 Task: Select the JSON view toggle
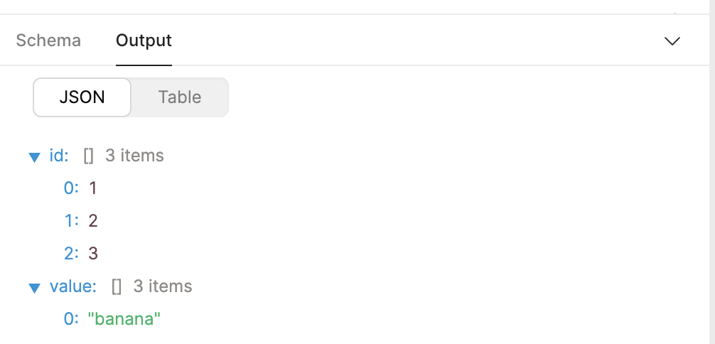(82, 97)
